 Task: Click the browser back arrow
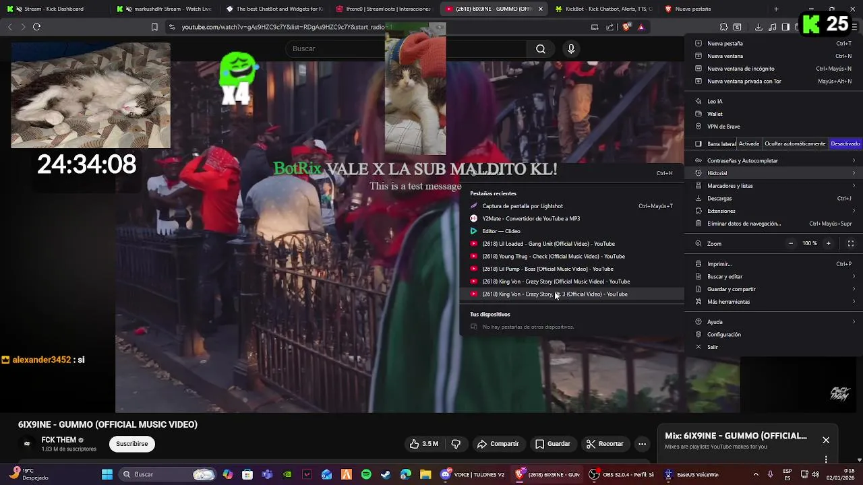(x=9, y=27)
